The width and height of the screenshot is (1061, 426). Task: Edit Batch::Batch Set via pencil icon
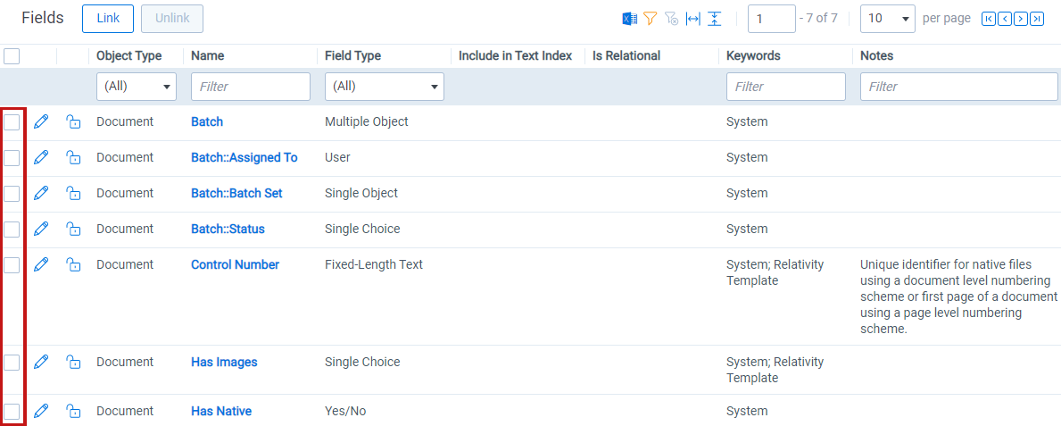click(41, 193)
